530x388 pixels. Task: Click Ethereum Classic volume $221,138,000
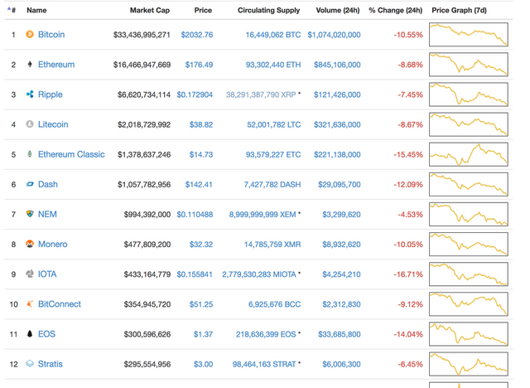pyautogui.click(x=337, y=154)
